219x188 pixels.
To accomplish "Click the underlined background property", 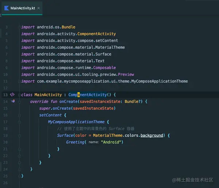I will [x=152, y=135].
